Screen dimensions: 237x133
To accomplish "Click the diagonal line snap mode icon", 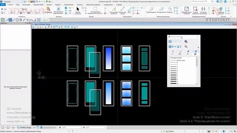I will [14, 20].
